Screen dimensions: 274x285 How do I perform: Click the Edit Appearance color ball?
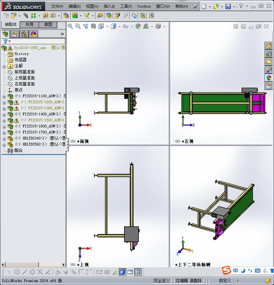coord(138,26)
